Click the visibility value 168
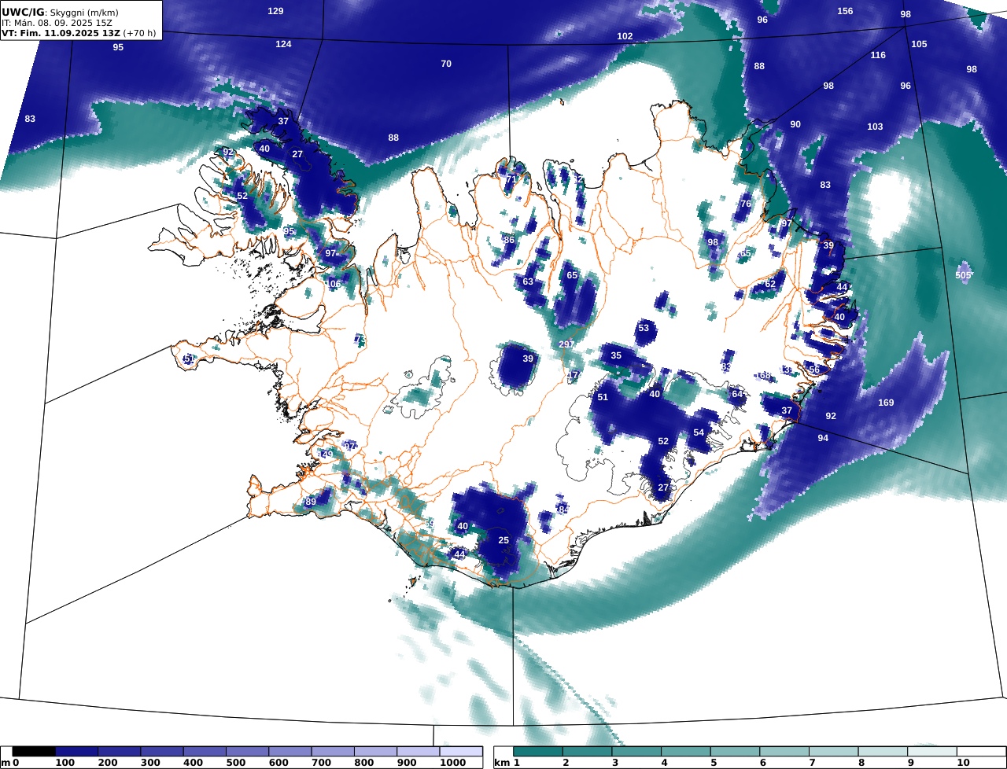Image resolution: width=1007 pixels, height=769 pixels. (762, 375)
